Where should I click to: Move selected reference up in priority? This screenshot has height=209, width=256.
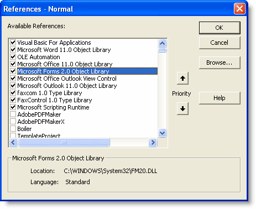(x=182, y=79)
